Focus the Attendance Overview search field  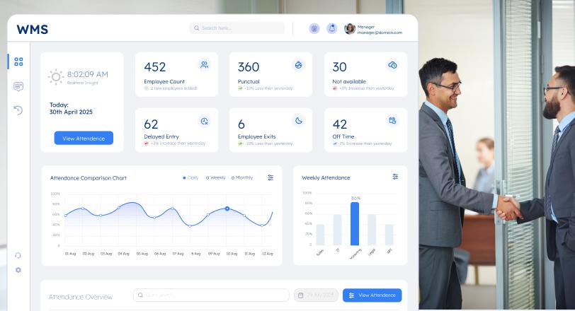point(211,295)
